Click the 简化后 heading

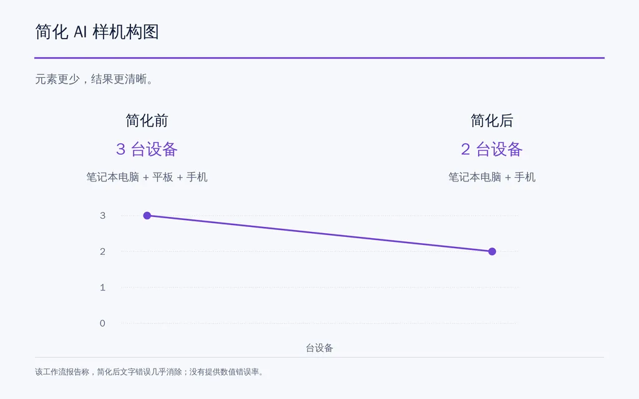[x=492, y=120]
